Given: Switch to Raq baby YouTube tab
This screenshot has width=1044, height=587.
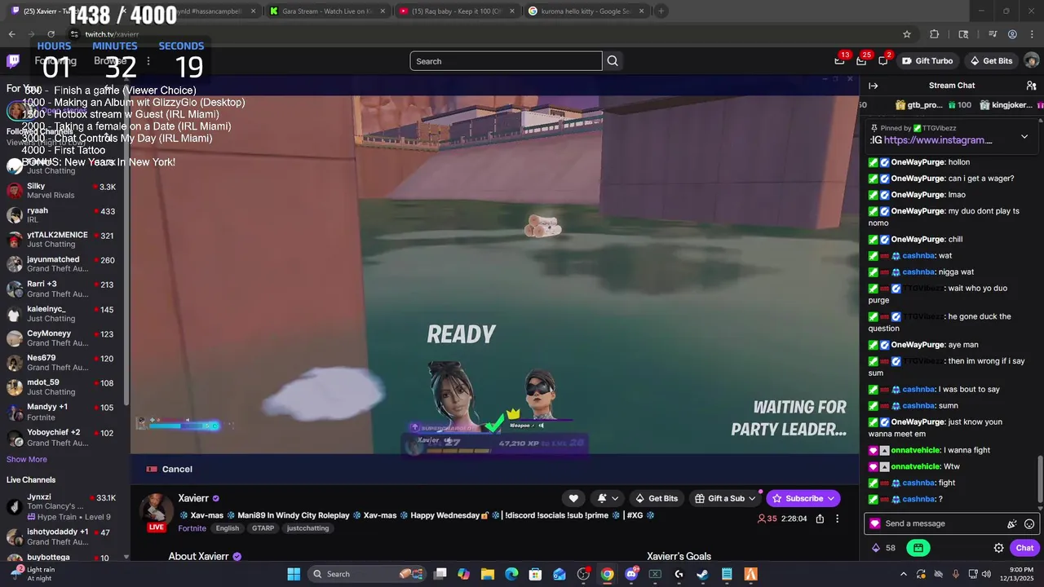Looking at the screenshot, I should [457, 11].
